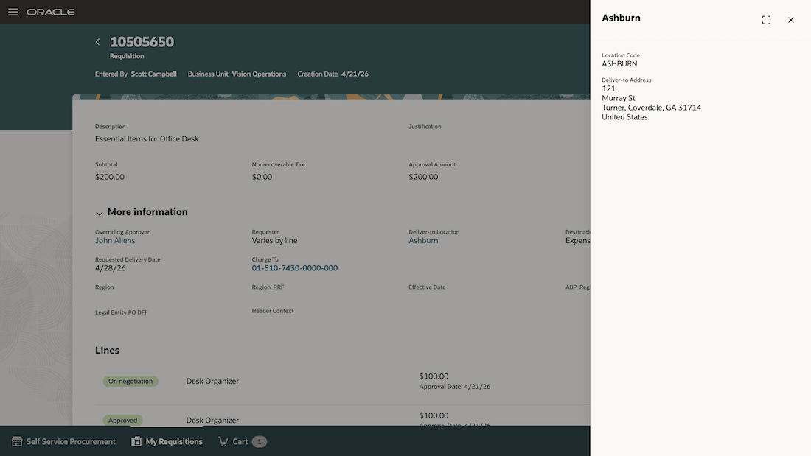The height and width of the screenshot is (456, 811).
Task: Open the hamburger navigation menu
Action: click(13, 12)
